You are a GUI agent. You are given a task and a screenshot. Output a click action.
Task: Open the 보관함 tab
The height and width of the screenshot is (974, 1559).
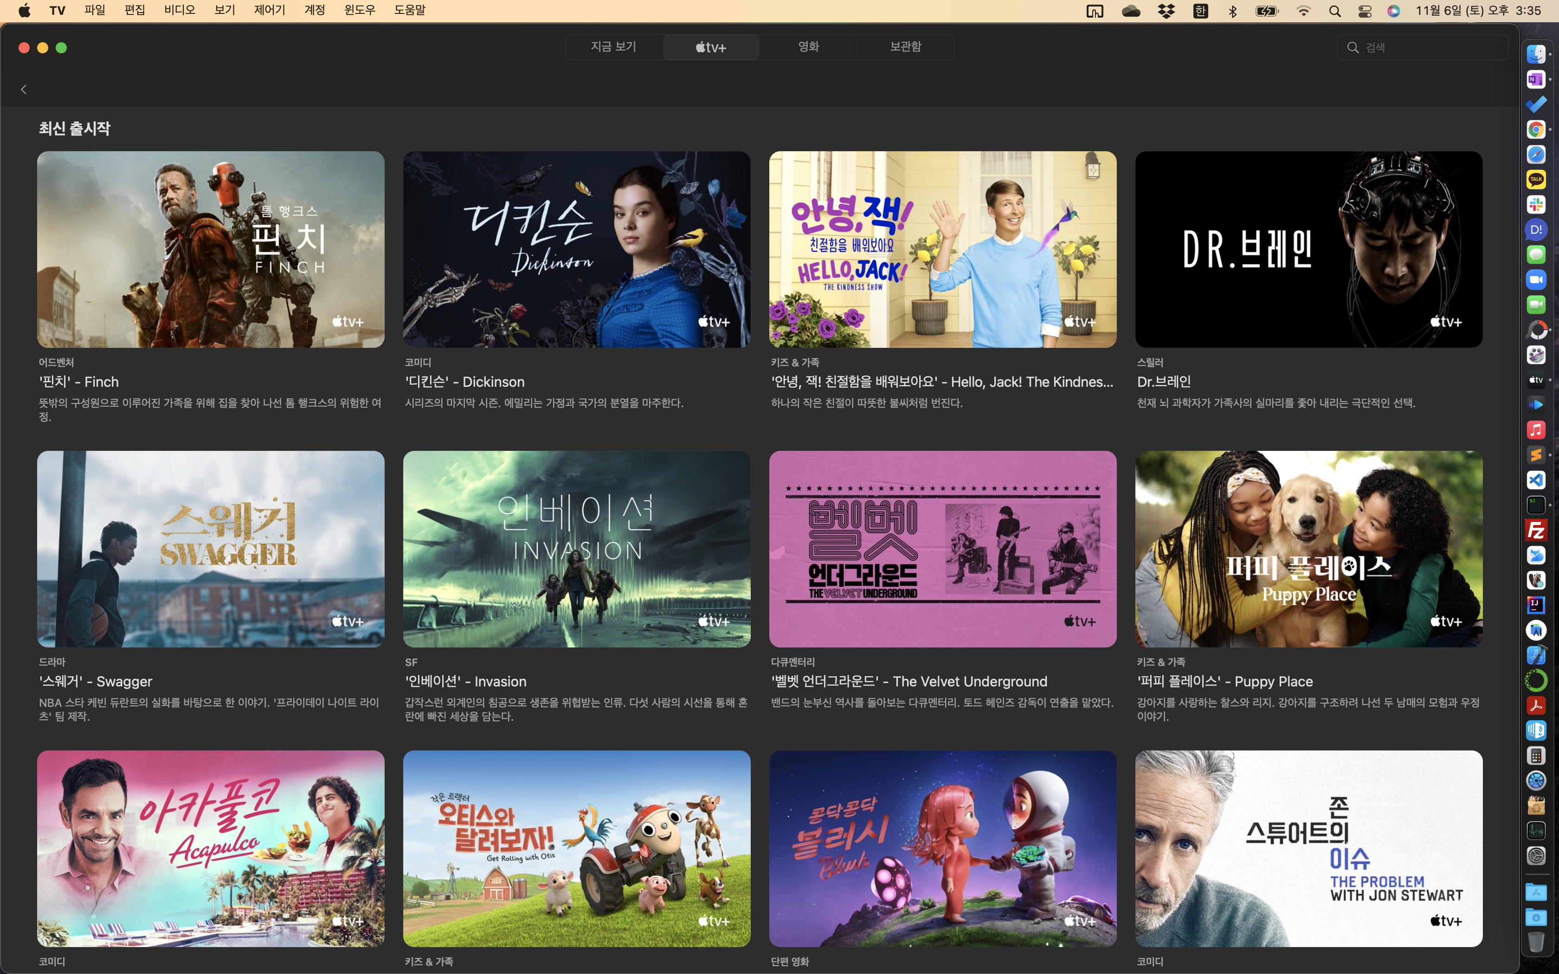[x=905, y=46]
